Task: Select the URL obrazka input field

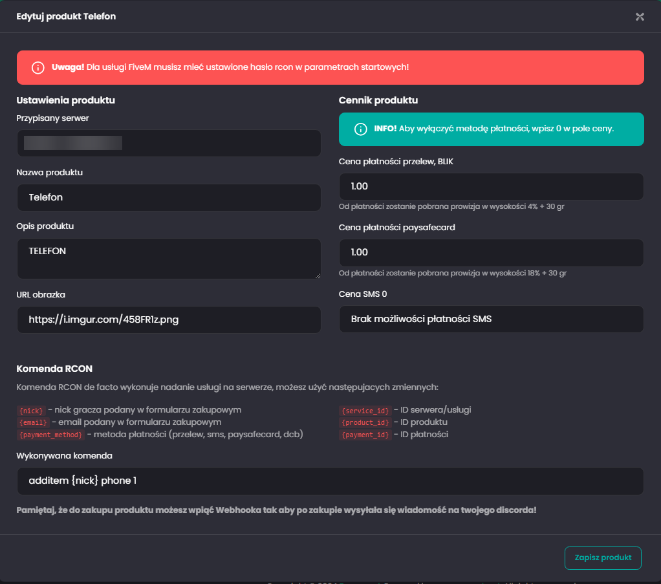Action: point(169,319)
